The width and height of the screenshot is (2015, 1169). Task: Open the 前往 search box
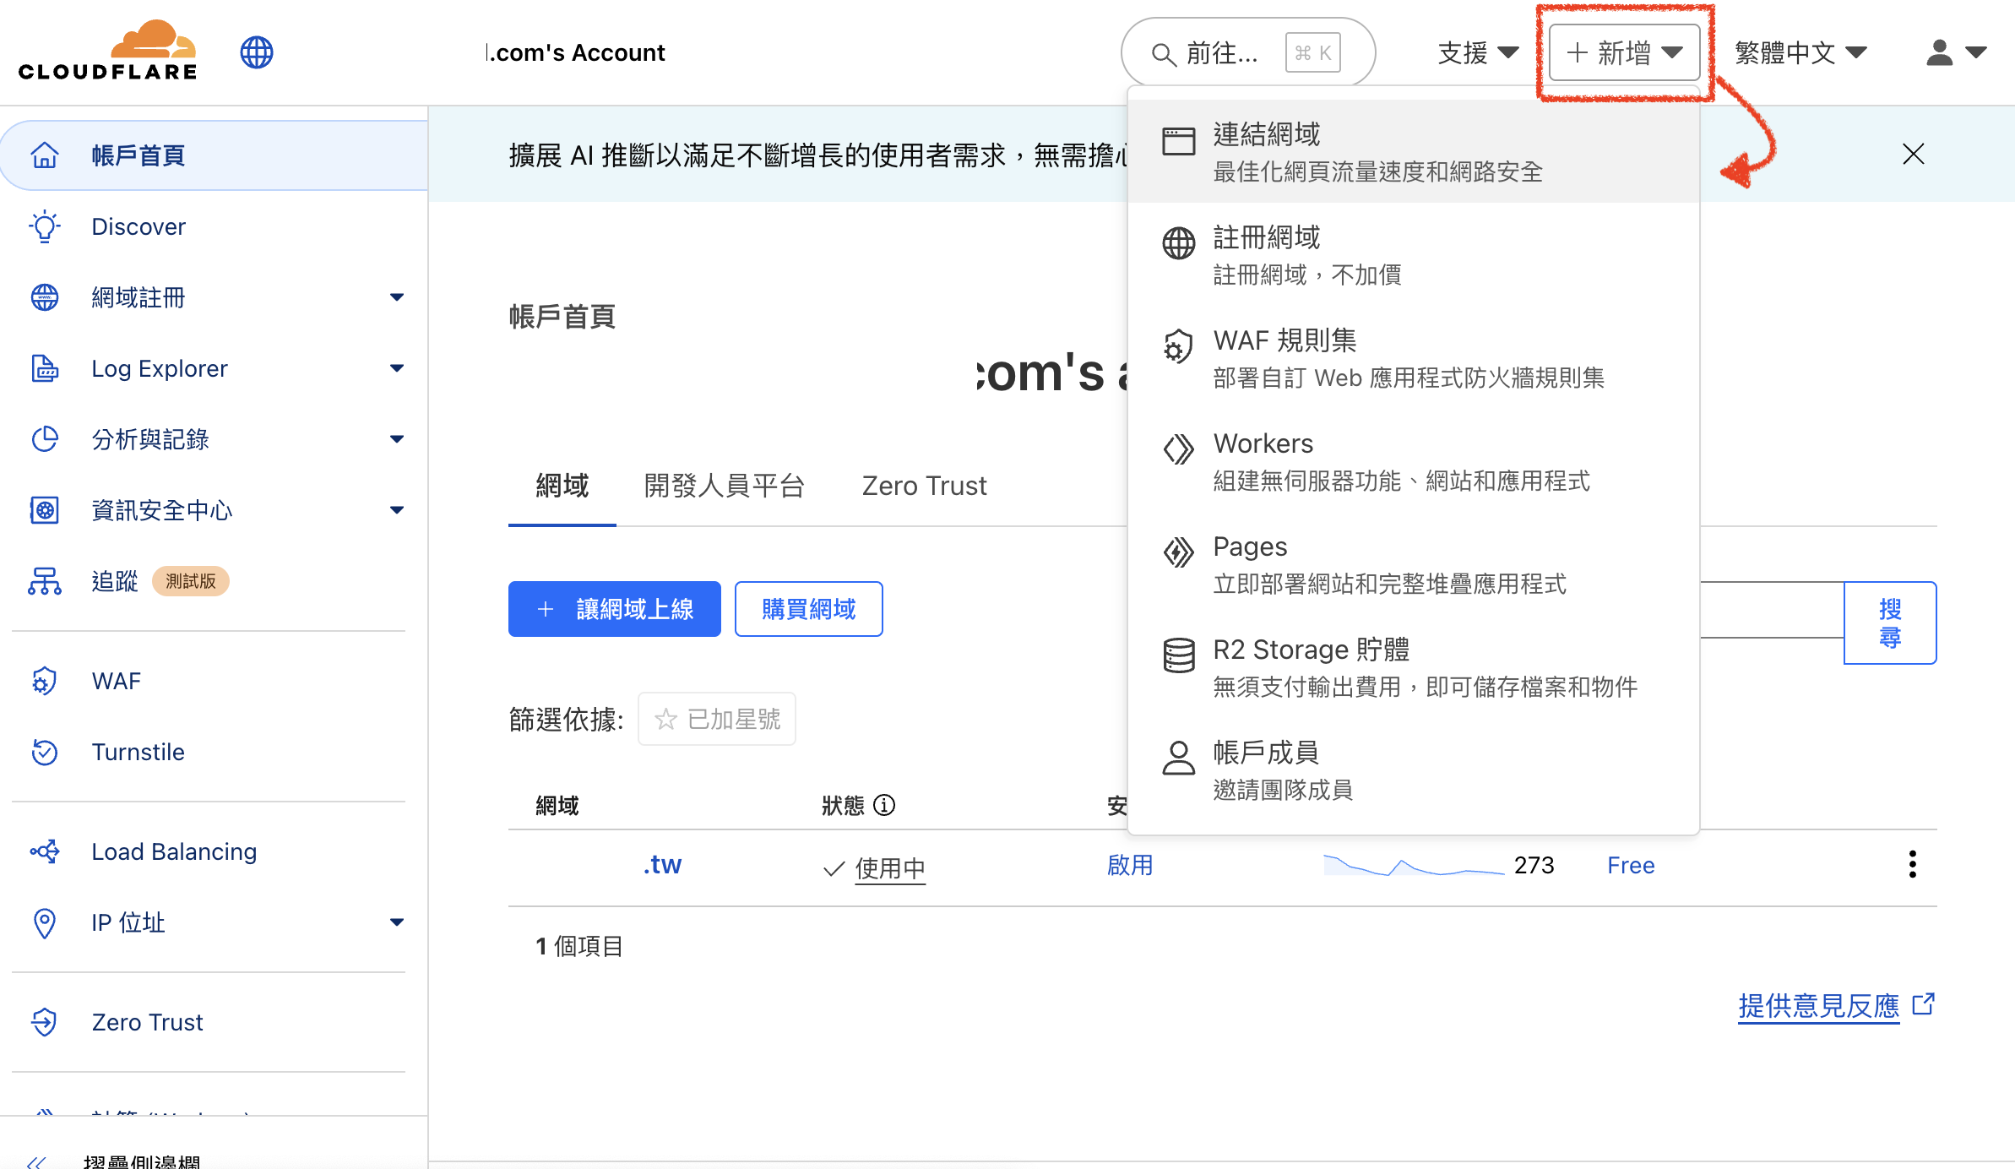1247,52
